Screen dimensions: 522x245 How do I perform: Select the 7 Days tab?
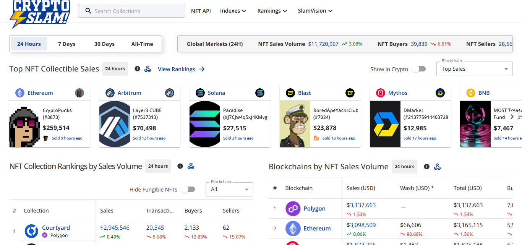click(66, 44)
